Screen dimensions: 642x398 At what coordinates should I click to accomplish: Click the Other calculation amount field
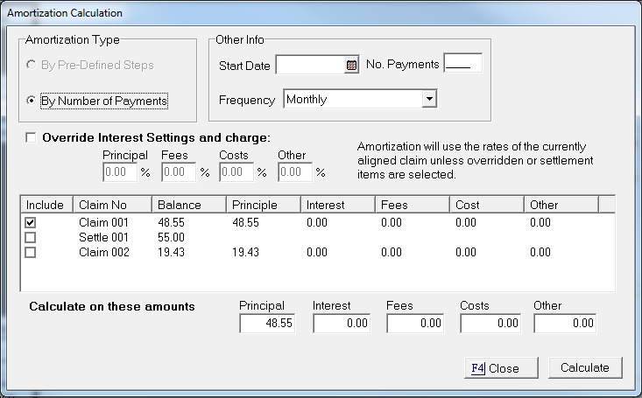(564, 324)
